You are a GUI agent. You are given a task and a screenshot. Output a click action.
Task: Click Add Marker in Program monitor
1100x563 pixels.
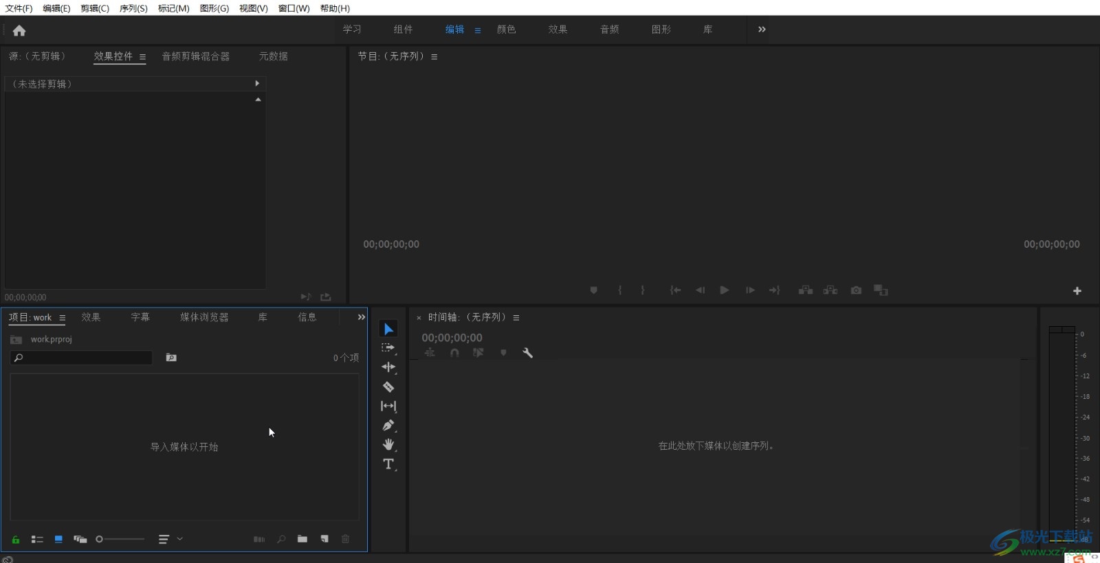pos(594,290)
